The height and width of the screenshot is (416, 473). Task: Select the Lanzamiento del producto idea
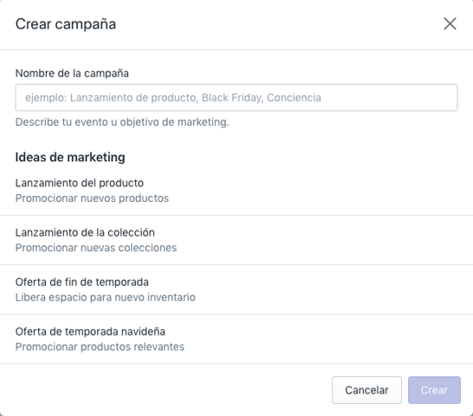point(236,191)
